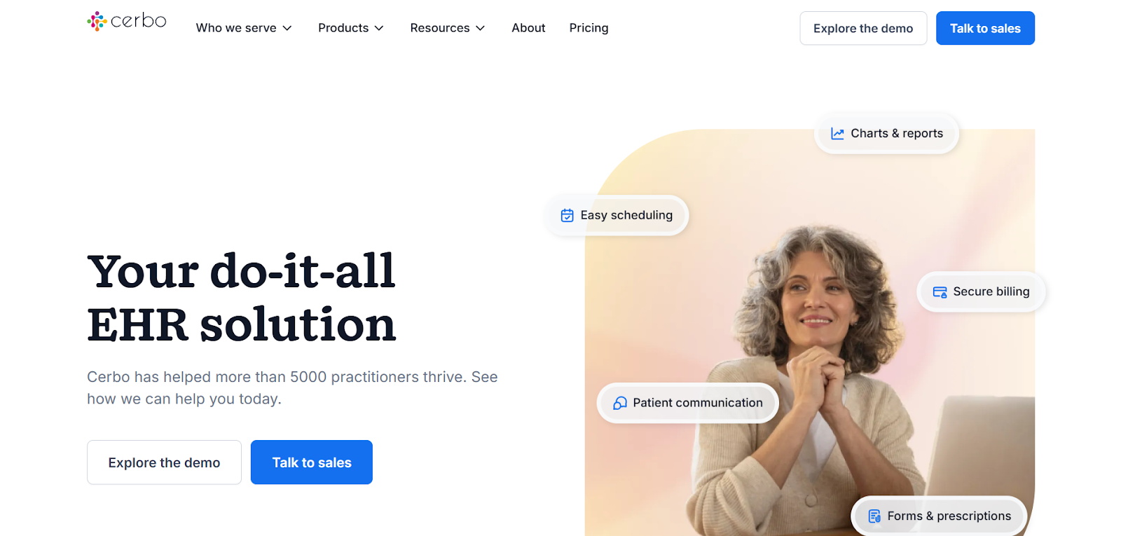Open the Pricing page

589,28
